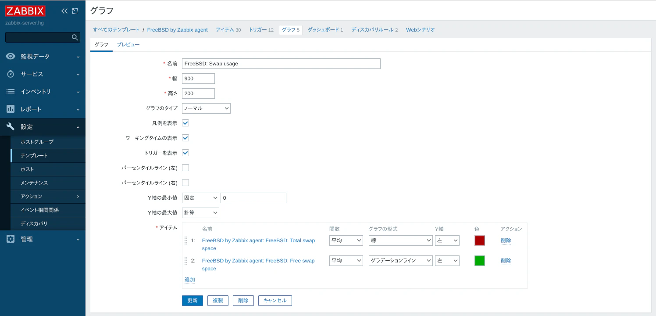This screenshot has width=656, height=316.
Task: Collapse the sidebar with the double-arrow icon
Action: 64,11
